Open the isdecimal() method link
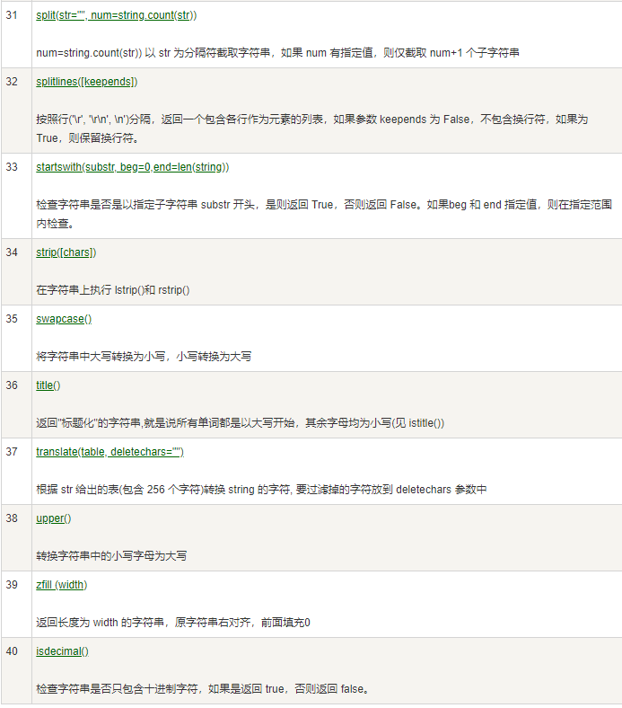The width and height of the screenshot is (622, 708). [62, 651]
